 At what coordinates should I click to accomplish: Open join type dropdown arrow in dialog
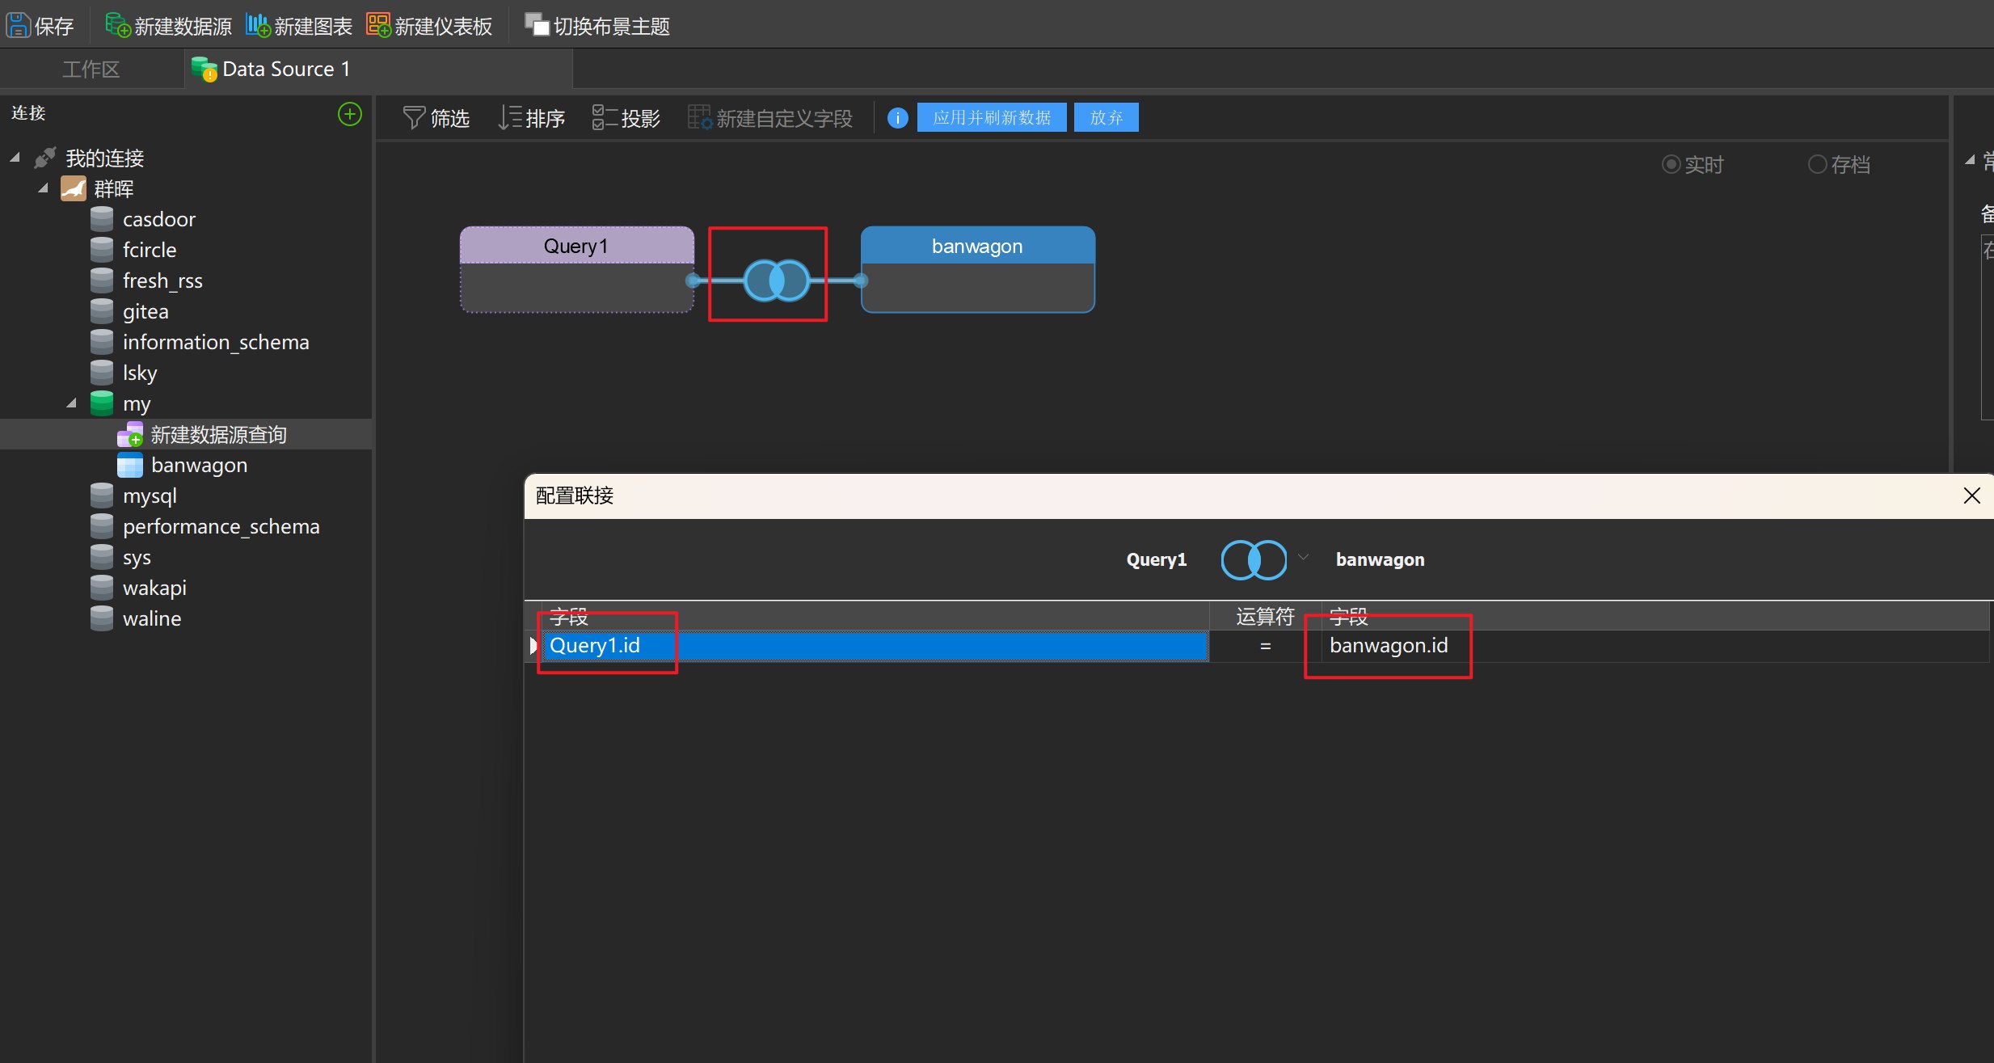[1303, 557]
